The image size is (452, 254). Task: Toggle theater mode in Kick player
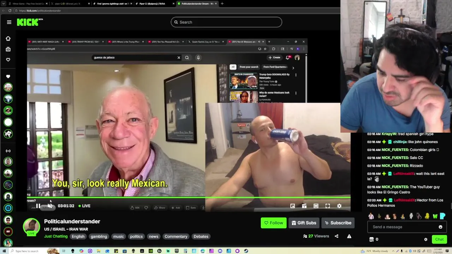coord(316,206)
